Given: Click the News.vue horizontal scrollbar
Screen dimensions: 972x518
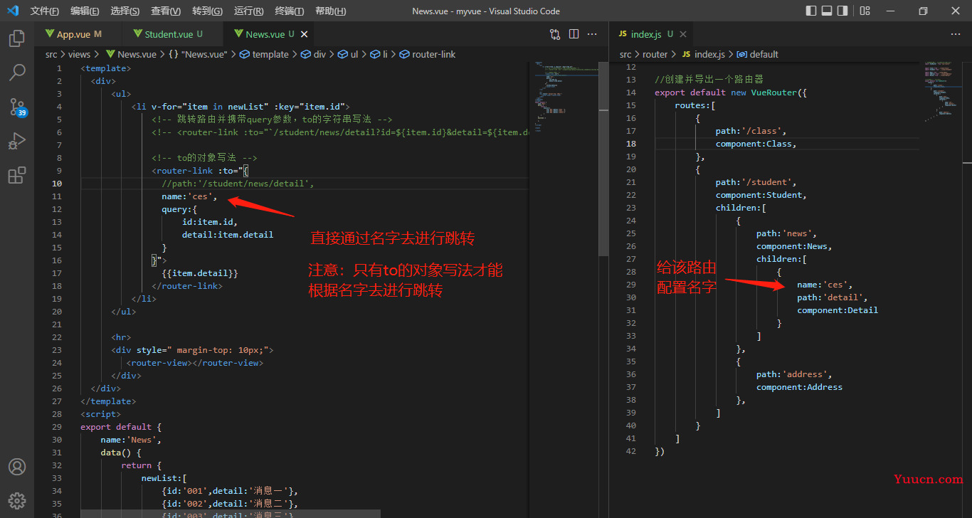Looking at the screenshot, I should click(231, 513).
